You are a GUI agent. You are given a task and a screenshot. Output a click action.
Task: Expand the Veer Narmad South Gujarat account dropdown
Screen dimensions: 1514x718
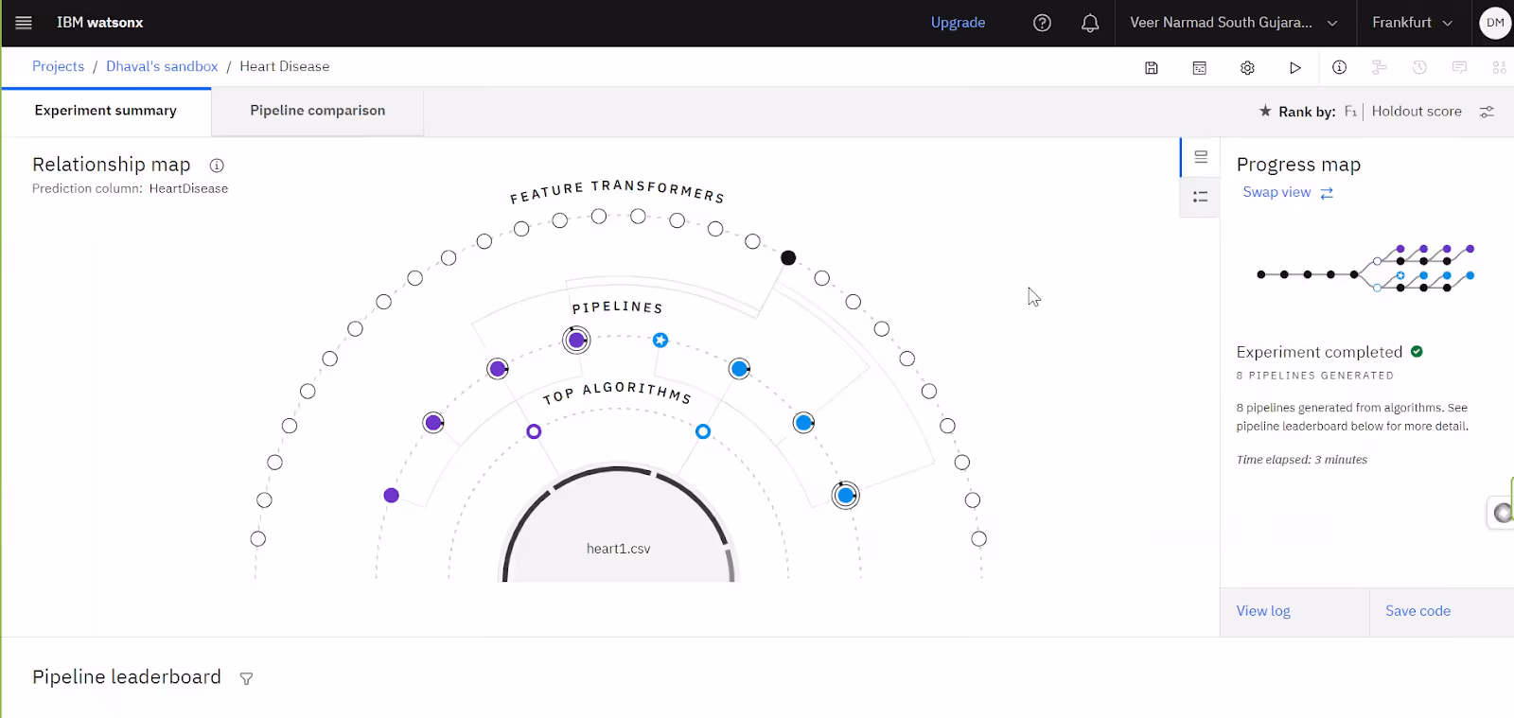(1234, 23)
